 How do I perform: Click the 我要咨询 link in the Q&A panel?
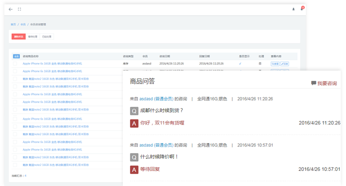(327, 83)
